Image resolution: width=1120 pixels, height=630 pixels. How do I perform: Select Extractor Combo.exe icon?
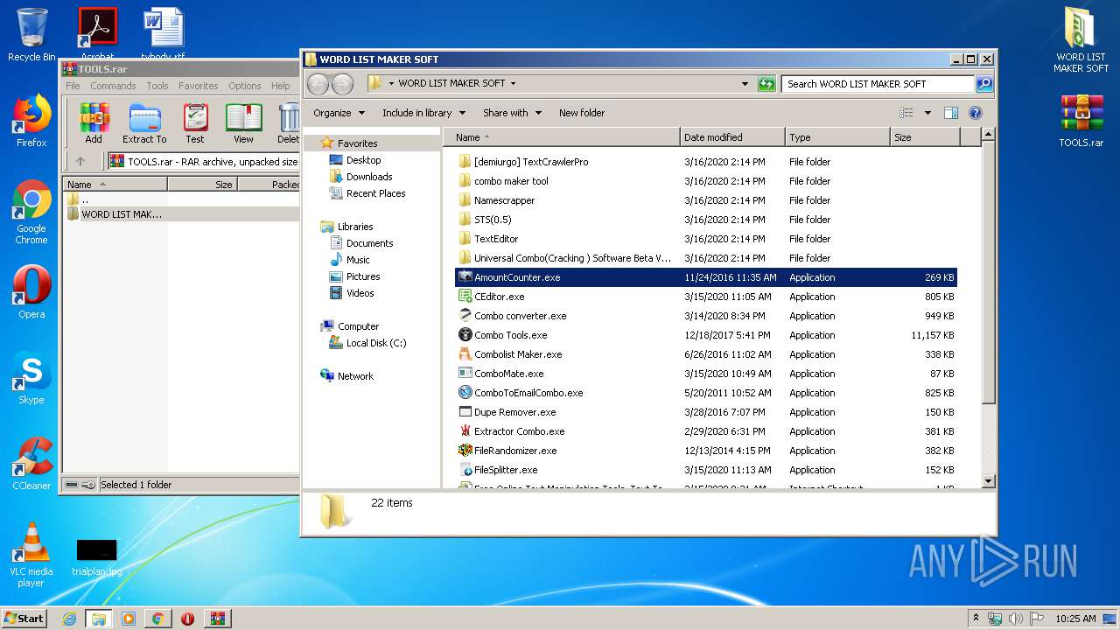pos(465,431)
